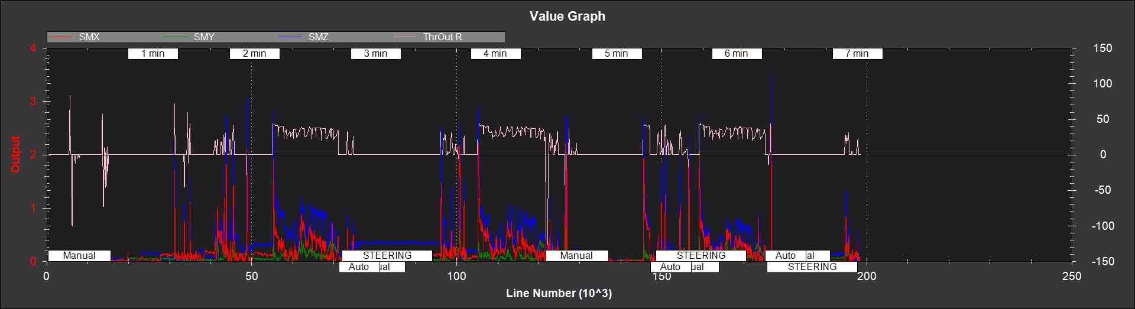
Task: Toggle the SMY series in legend
Action: click(204, 37)
